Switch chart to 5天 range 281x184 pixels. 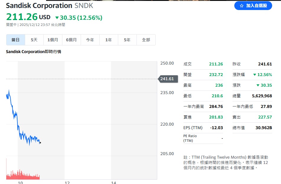[x=34, y=40]
